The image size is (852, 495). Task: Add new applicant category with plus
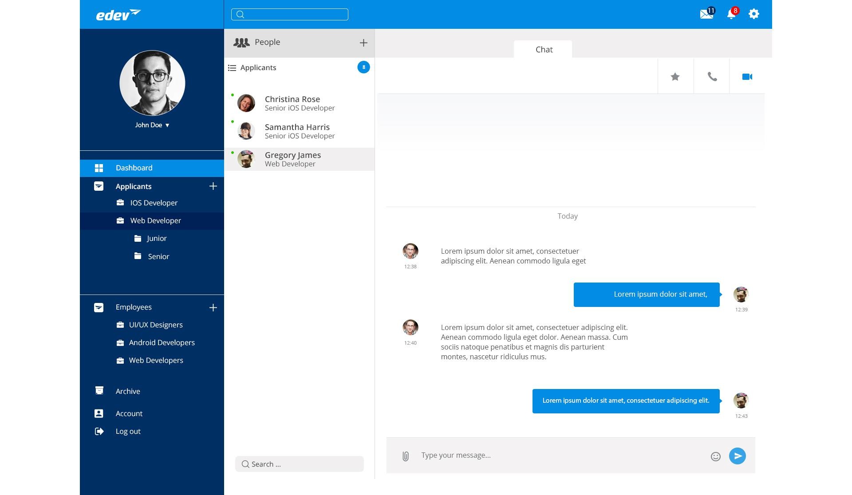pyautogui.click(x=213, y=186)
